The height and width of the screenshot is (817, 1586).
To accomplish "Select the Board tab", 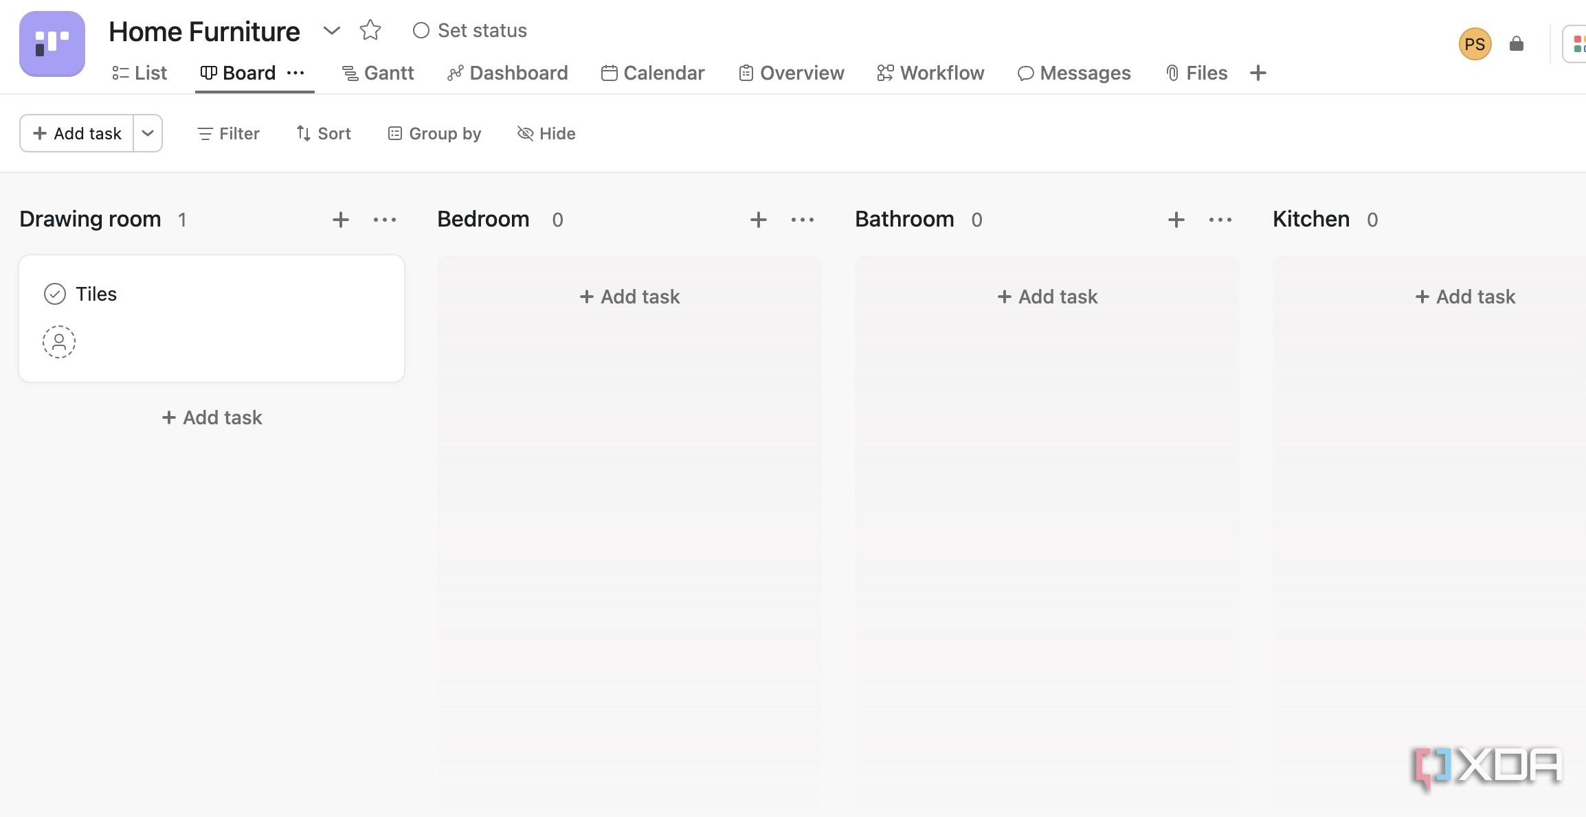I will [x=238, y=73].
